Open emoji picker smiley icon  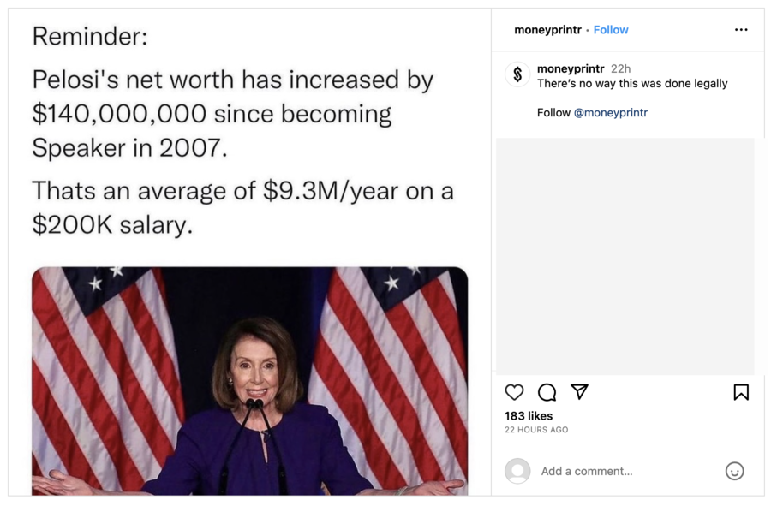pyautogui.click(x=734, y=471)
